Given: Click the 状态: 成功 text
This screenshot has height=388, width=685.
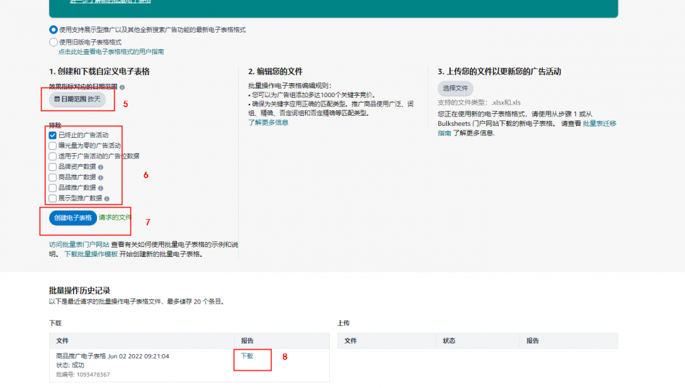Looking at the screenshot, I should [70, 365].
